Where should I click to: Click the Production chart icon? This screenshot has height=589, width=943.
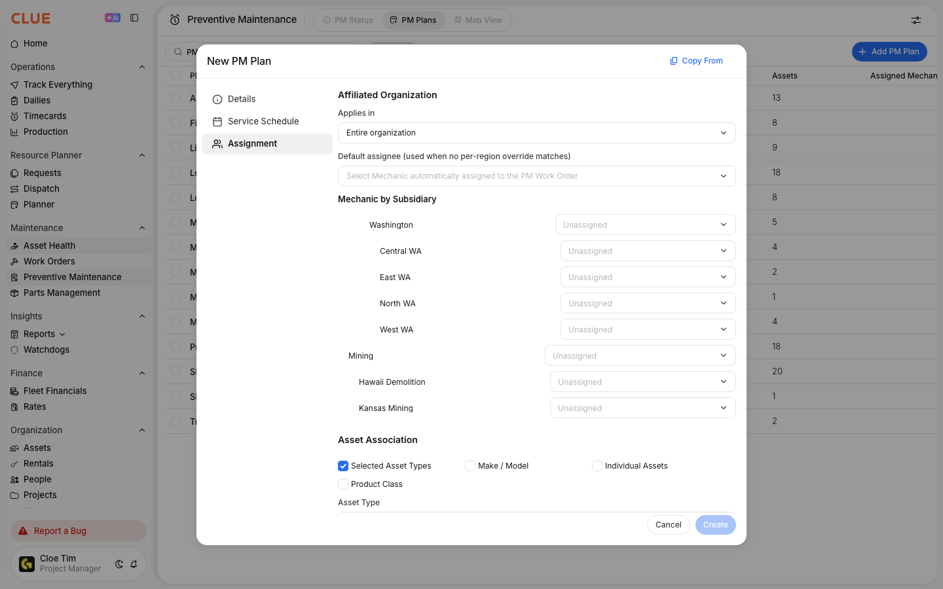(x=14, y=132)
